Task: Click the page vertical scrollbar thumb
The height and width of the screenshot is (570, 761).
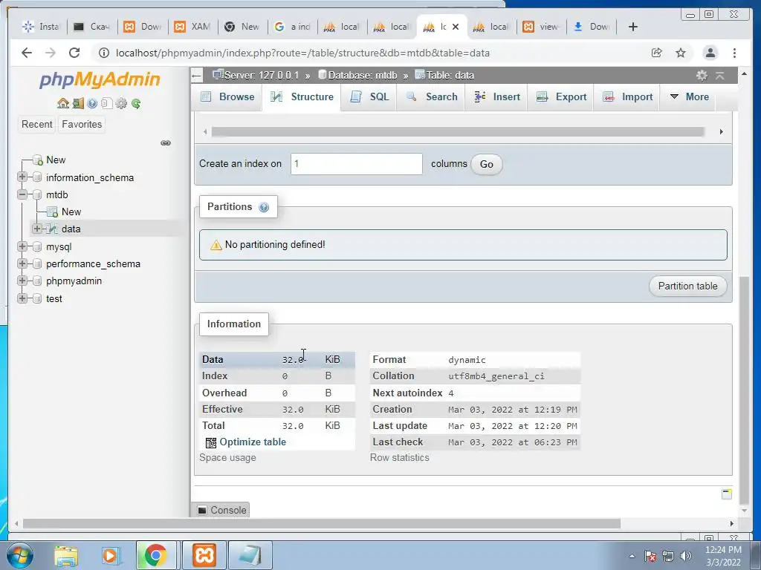Action: pyautogui.click(x=744, y=390)
